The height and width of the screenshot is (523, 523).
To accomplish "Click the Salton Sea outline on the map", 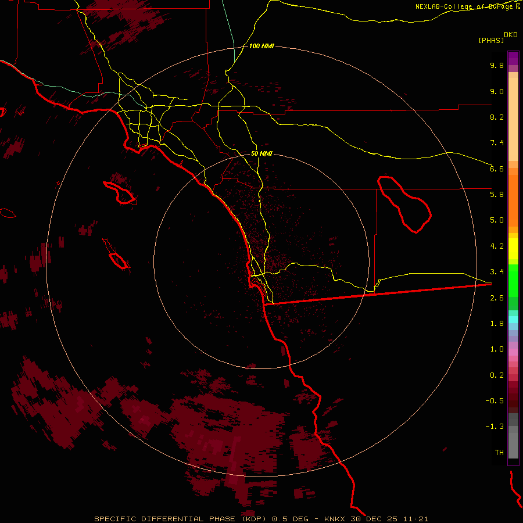I will click(404, 204).
